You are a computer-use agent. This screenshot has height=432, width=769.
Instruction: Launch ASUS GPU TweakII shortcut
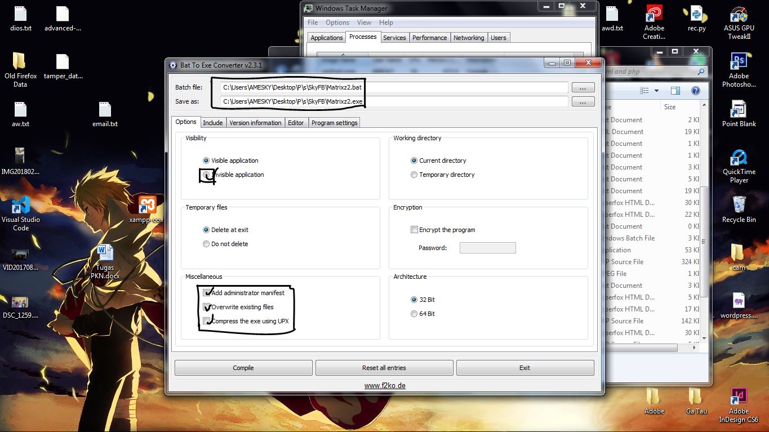[x=739, y=23]
